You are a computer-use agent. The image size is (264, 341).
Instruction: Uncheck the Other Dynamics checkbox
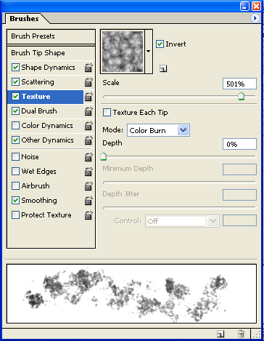[x=15, y=140]
